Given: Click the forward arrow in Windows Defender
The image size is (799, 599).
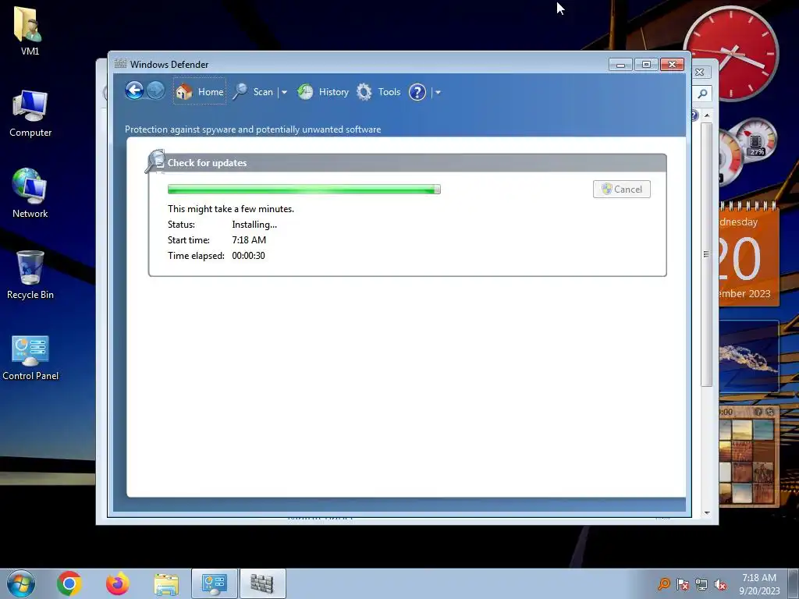Looking at the screenshot, I should click(x=156, y=91).
